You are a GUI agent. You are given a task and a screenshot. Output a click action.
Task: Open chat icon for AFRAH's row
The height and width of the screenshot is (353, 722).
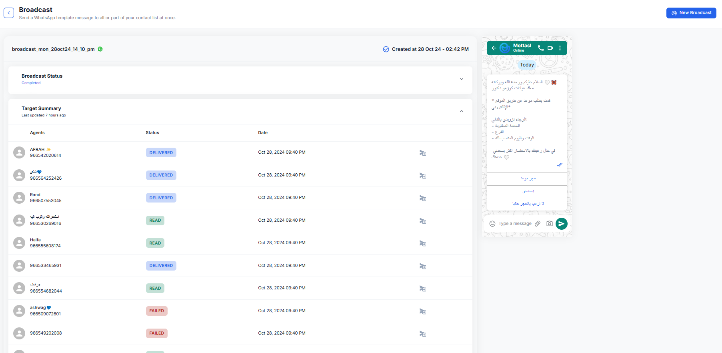(x=422, y=153)
